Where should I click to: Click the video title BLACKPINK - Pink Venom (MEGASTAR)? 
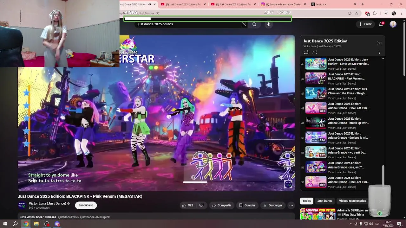80,196
